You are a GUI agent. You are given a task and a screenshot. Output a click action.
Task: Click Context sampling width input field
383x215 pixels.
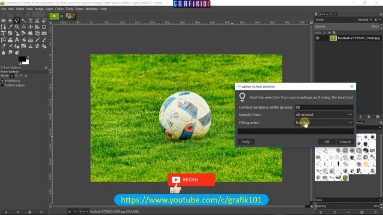[x=324, y=107]
